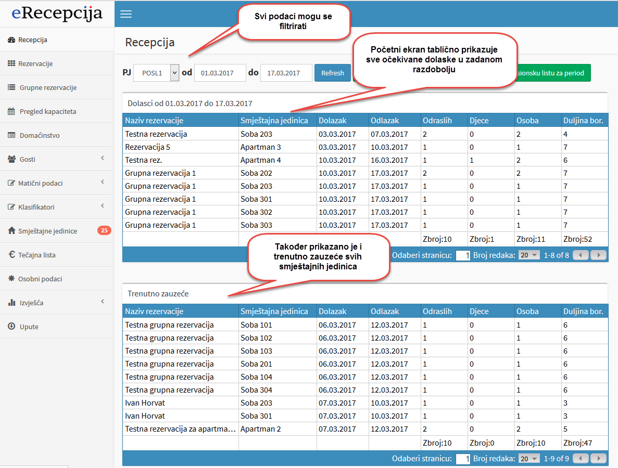
Task: Click Soba 303 cell in Dolasci table
Action: click(278, 225)
